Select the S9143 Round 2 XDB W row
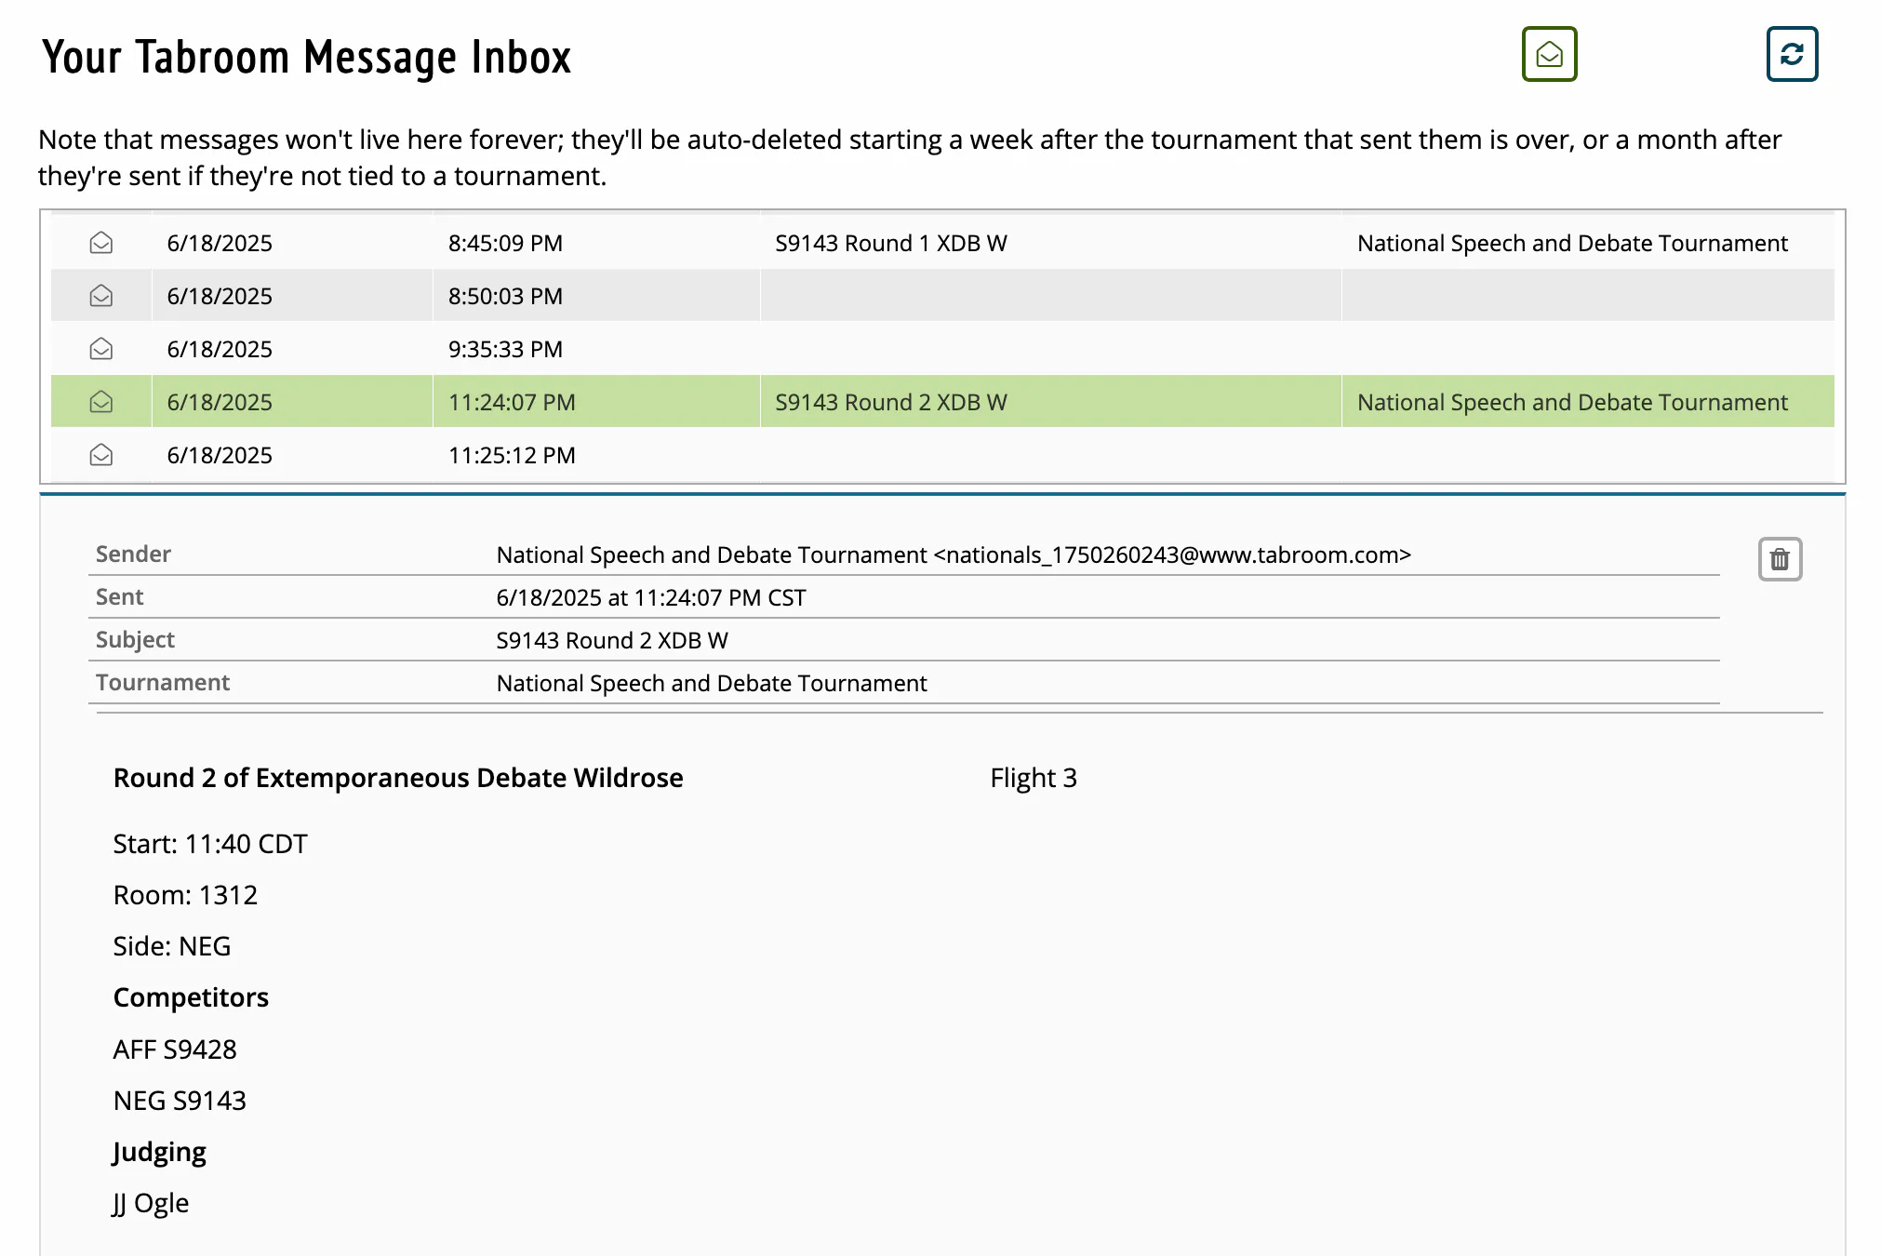The height and width of the screenshot is (1256, 1881). pos(942,402)
